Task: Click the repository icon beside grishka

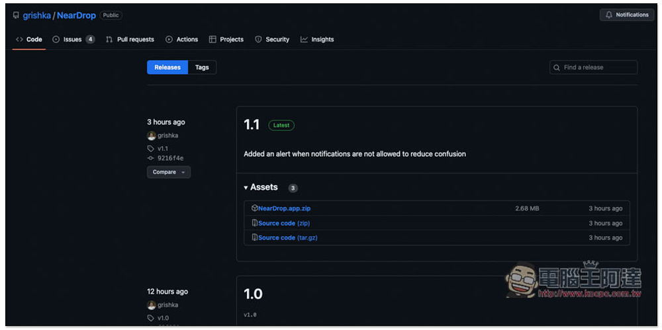Action: [16, 15]
